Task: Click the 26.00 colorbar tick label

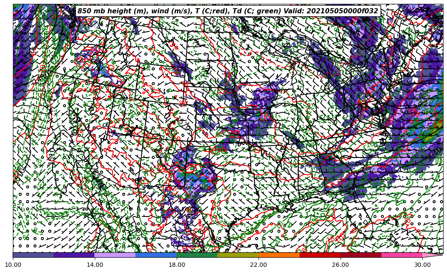Action: 341,265
